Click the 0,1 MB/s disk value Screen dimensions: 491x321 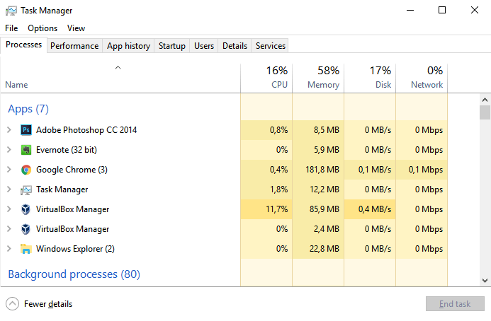(x=375, y=170)
